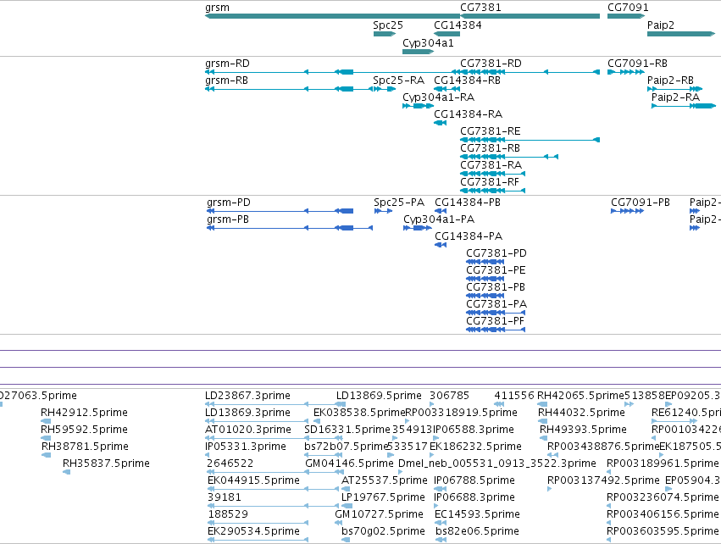This screenshot has width=721, height=544.
Task: Select the CG14384-RA transcript label
Action: [468, 114]
